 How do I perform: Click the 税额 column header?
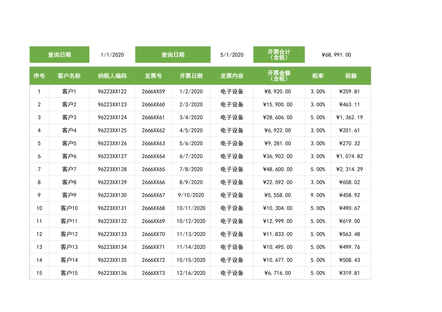coord(350,76)
